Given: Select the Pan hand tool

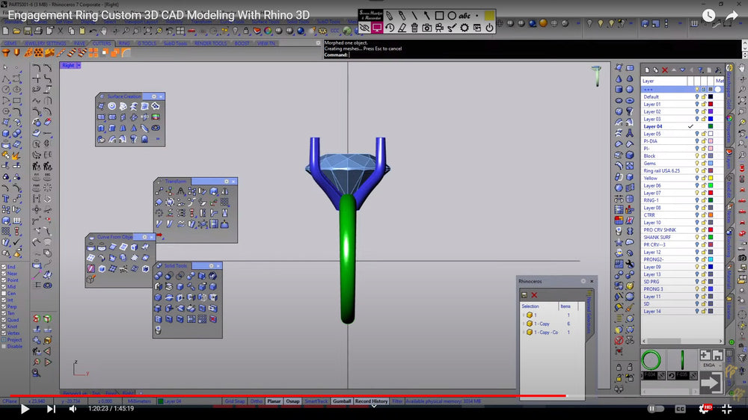Looking at the screenshot, I should 103,31.
